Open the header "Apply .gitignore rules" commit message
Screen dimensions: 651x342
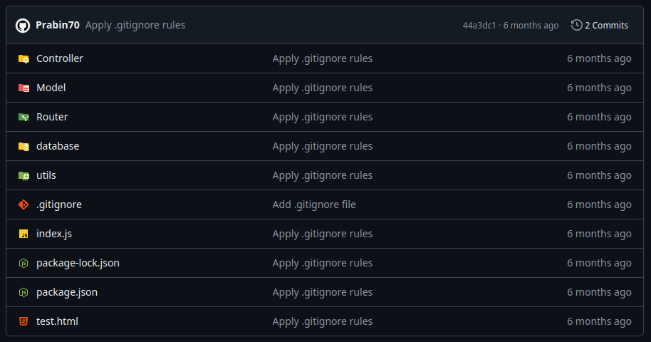(x=135, y=25)
